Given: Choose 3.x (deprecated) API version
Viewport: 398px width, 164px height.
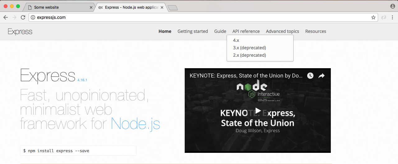Looking at the screenshot, I should point(249,48).
